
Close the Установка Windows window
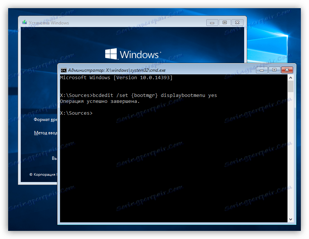pos(237,23)
